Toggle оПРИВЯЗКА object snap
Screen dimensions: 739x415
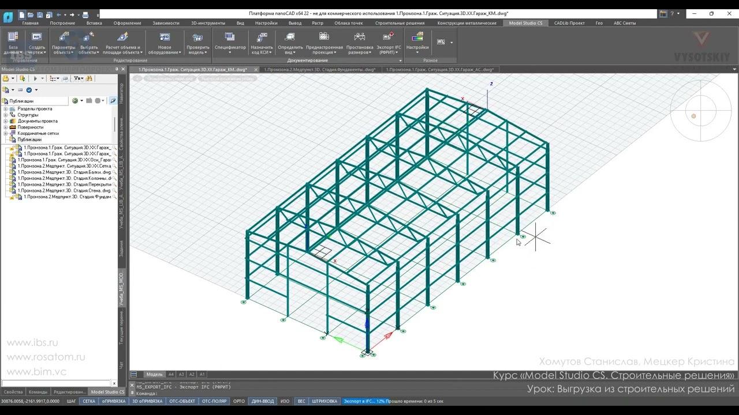pyautogui.click(x=114, y=401)
